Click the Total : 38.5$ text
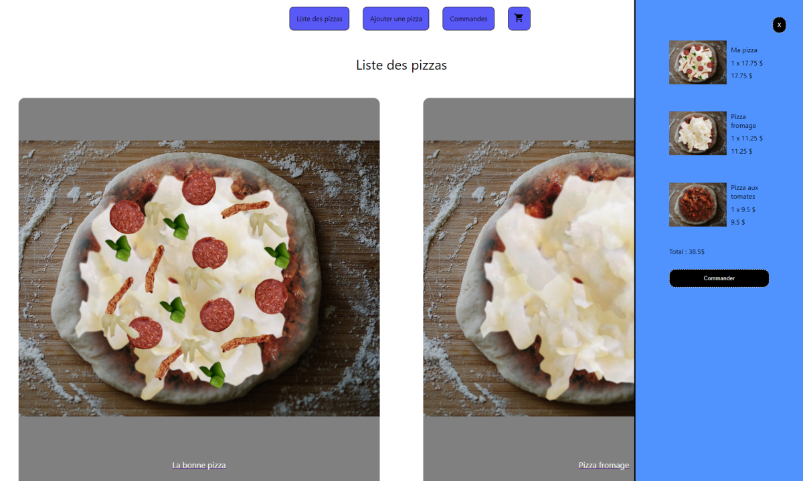 687,252
